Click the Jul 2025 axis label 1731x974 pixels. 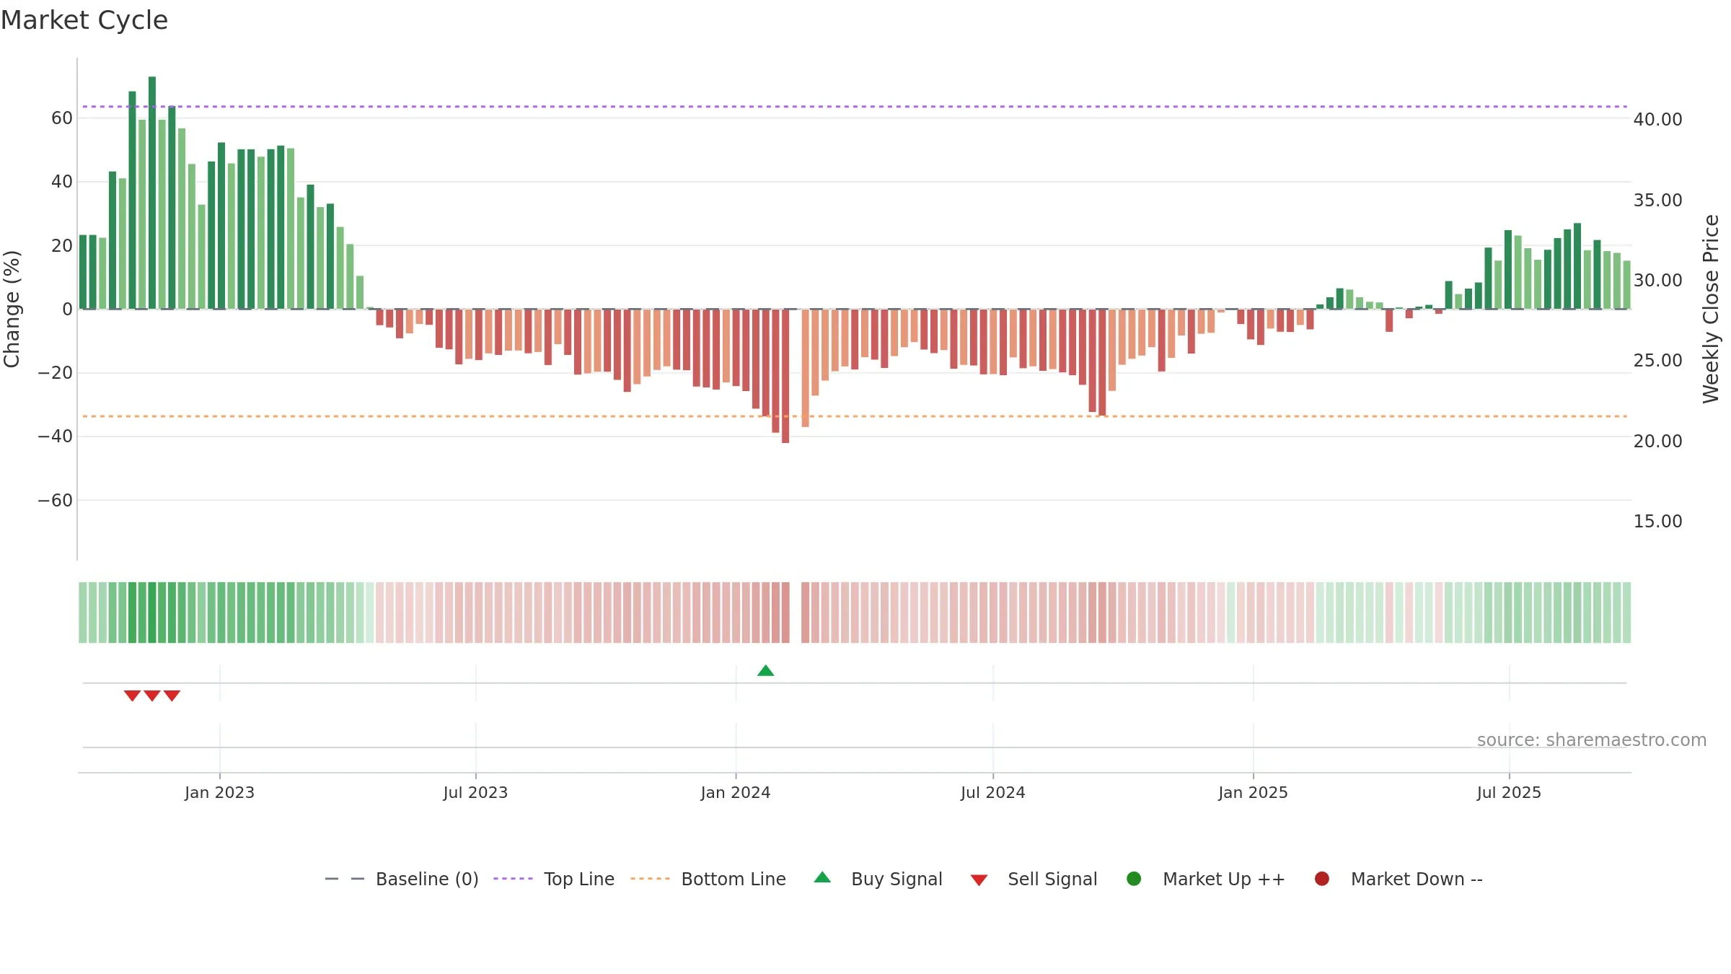1509,792
